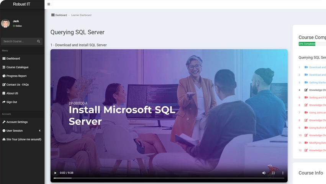Click the 25% Completed progress bar

click(307, 44)
